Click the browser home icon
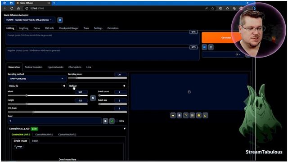 coord(18,8)
